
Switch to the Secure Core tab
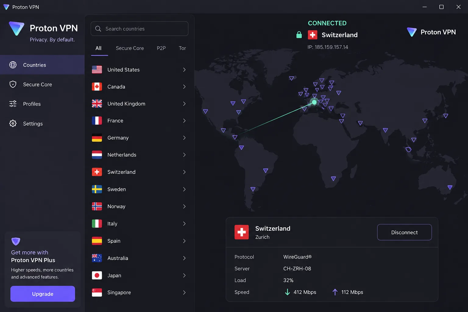130,48
